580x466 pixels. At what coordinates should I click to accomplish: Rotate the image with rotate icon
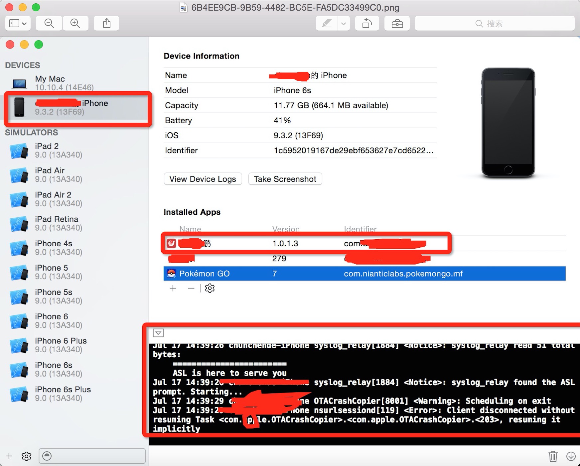pos(367,23)
